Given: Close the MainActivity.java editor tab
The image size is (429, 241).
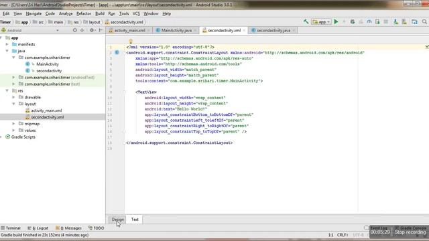Looking at the screenshot, I should coord(195,30).
